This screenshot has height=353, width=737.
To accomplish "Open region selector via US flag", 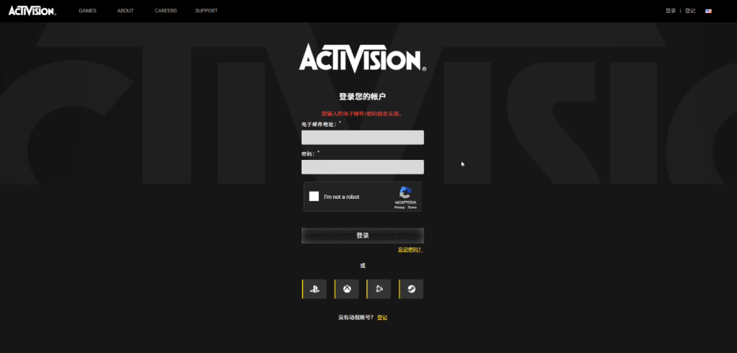I will 708,11.
